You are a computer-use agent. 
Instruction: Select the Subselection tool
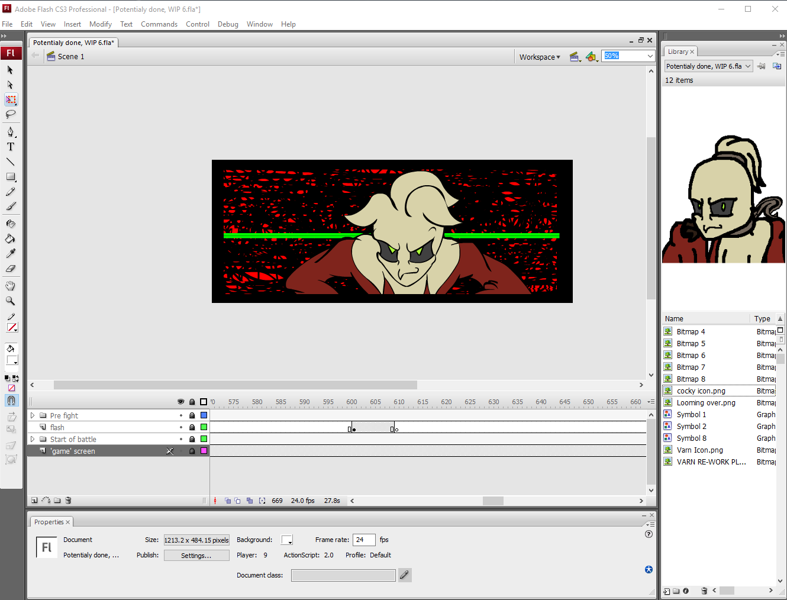click(x=10, y=85)
